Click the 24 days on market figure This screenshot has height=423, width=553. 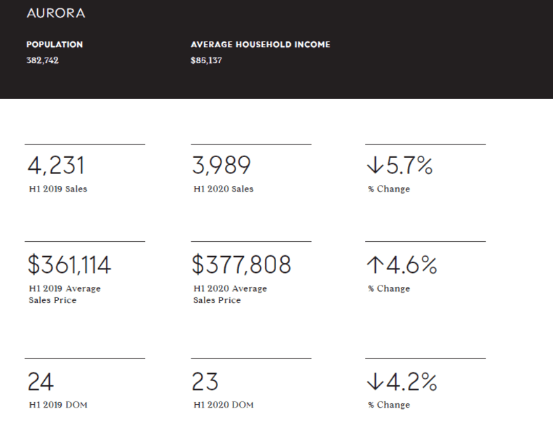(41, 382)
